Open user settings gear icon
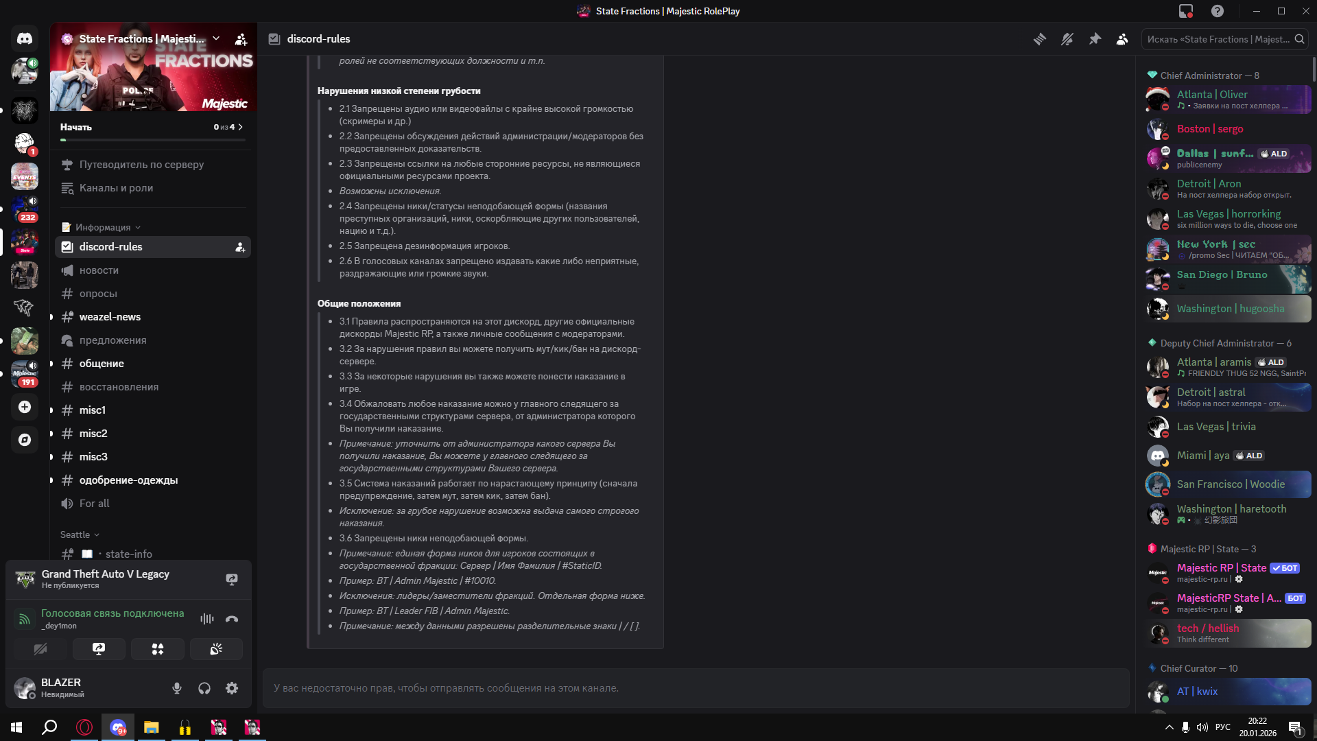The height and width of the screenshot is (741, 1317). point(232,688)
